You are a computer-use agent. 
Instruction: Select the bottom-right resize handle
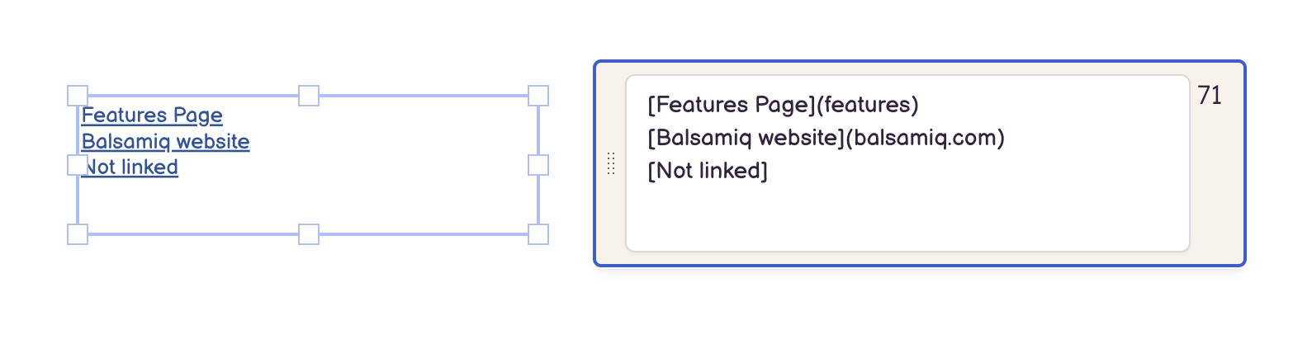tap(538, 234)
